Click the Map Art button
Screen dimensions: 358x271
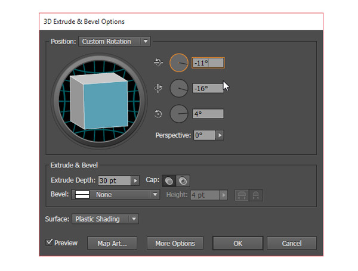coord(112,243)
